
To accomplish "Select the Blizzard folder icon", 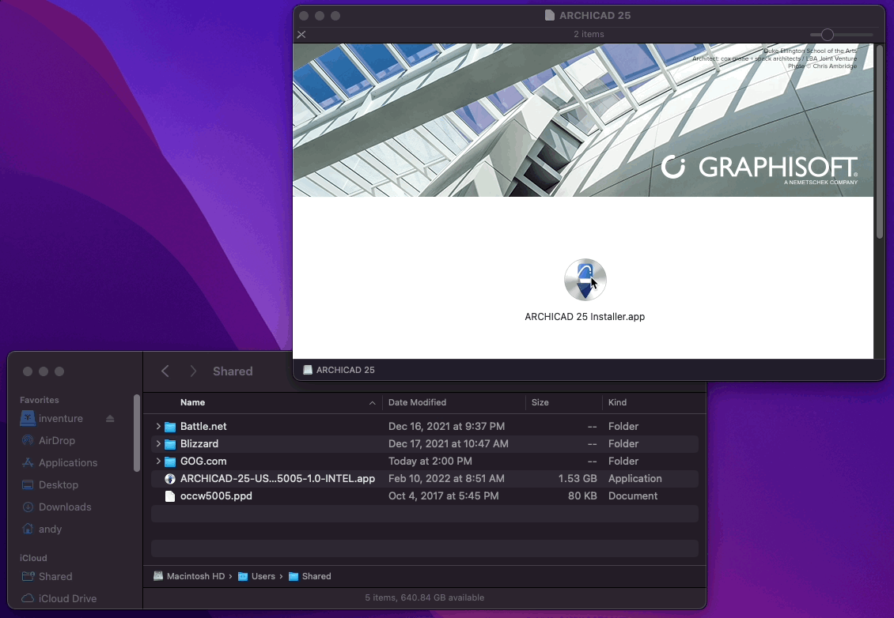I will coord(170,443).
